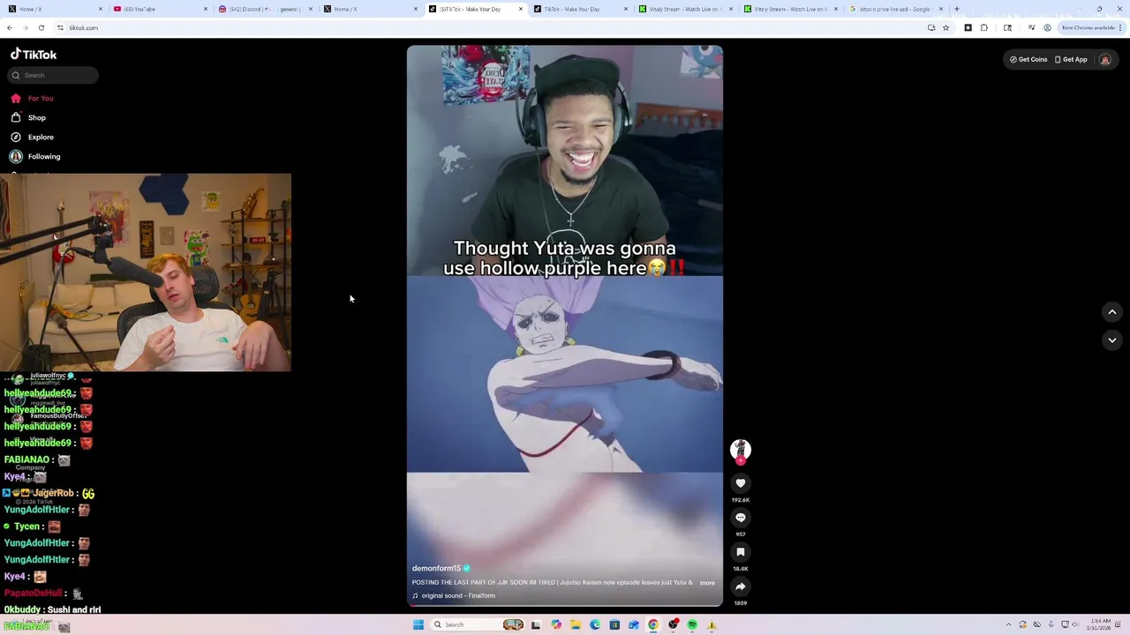Click the like count 192.6K

[741, 500]
